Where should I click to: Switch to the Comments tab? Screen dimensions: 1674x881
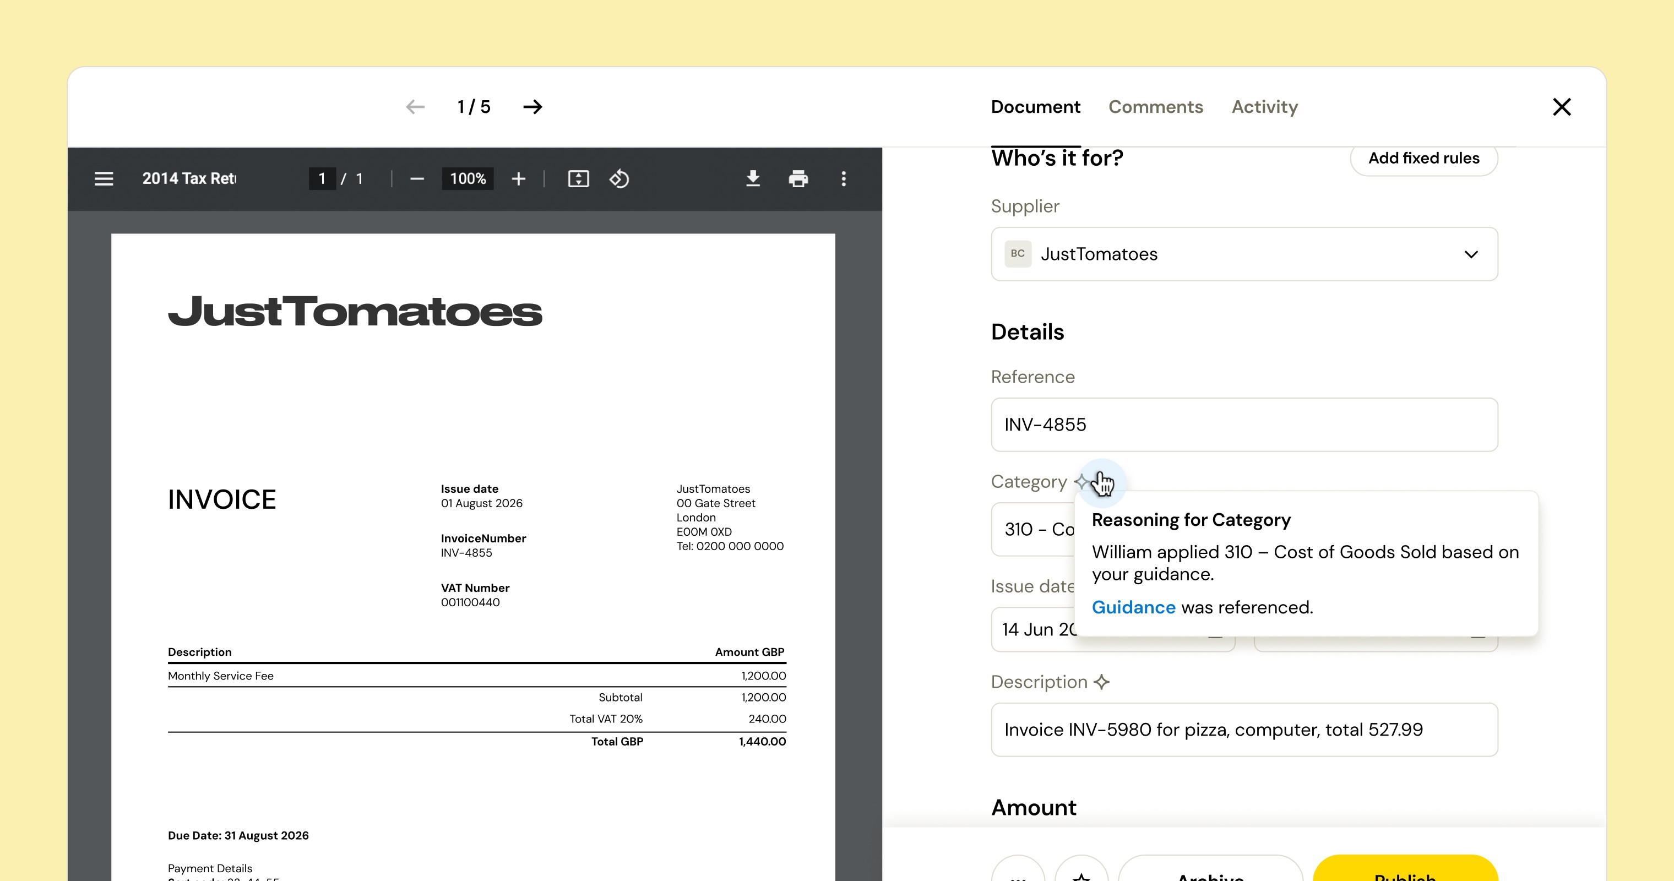point(1155,107)
